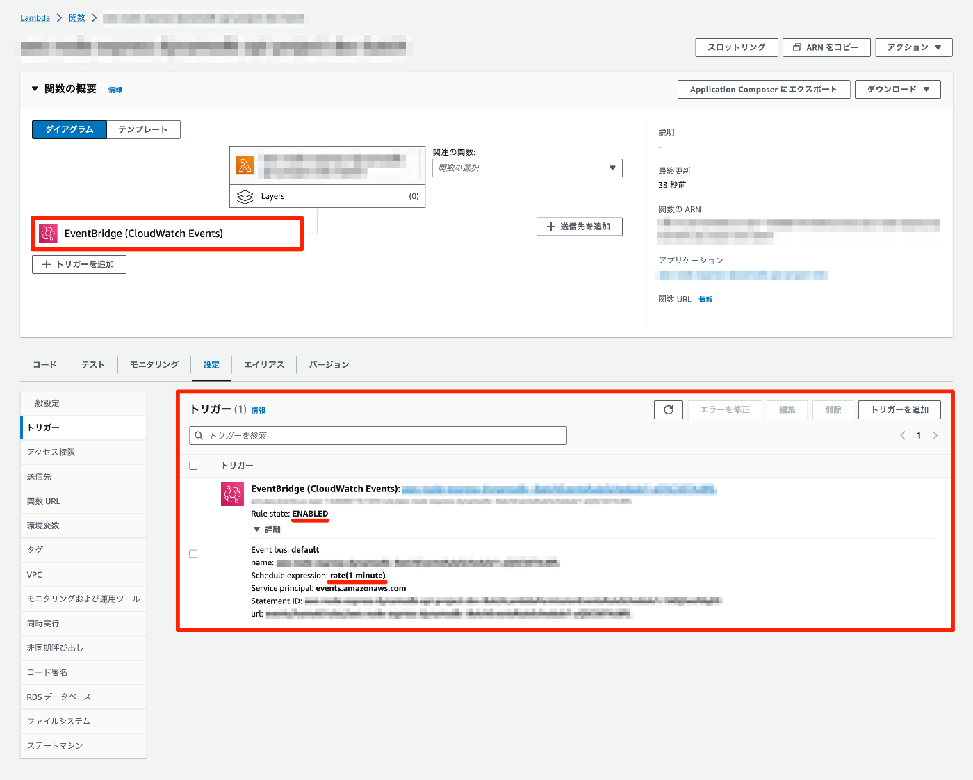Open the EventBridge rule link
This screenshot has height=780, width=973.
[x=559, y=489]
